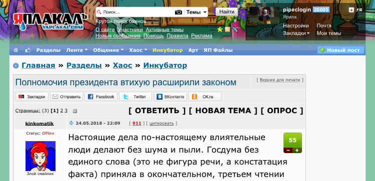
Task: Expand the Закладки dropdown in the user panel
Action: pyautogui.click(x=296, y=33)
